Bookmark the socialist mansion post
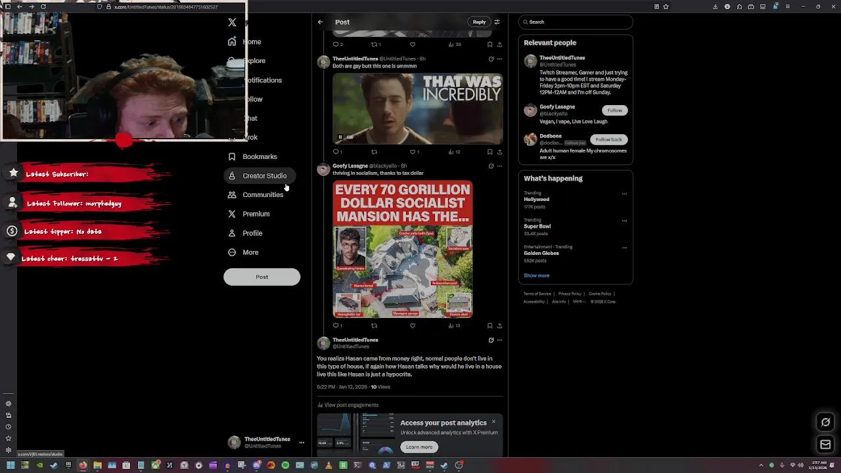Screen dimensions: 841x473 pyautogui.click(x=489, y=325)
